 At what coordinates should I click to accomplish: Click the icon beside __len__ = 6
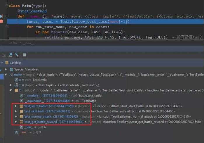pyautogui.click(x=21, y=127)
